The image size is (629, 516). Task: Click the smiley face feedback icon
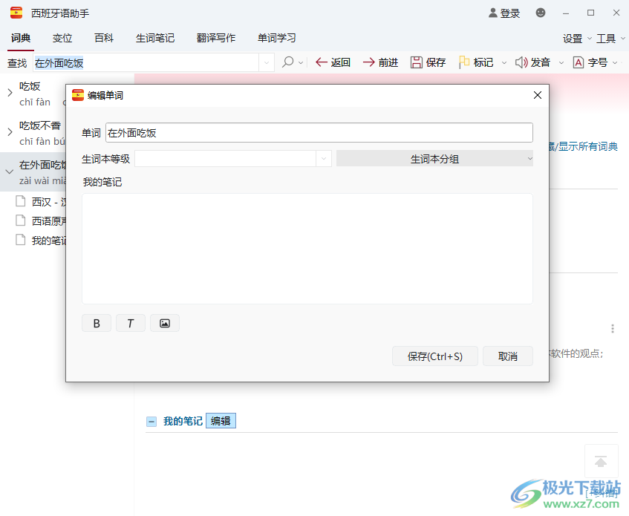point(541,13)
